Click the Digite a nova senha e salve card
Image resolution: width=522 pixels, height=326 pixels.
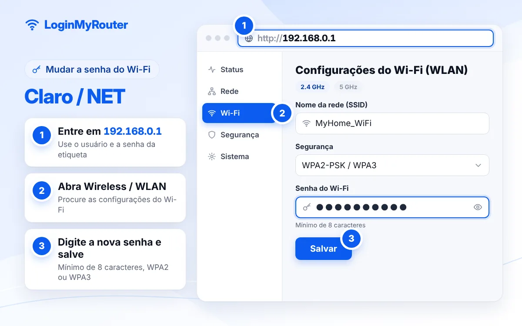tap(105, 259)
